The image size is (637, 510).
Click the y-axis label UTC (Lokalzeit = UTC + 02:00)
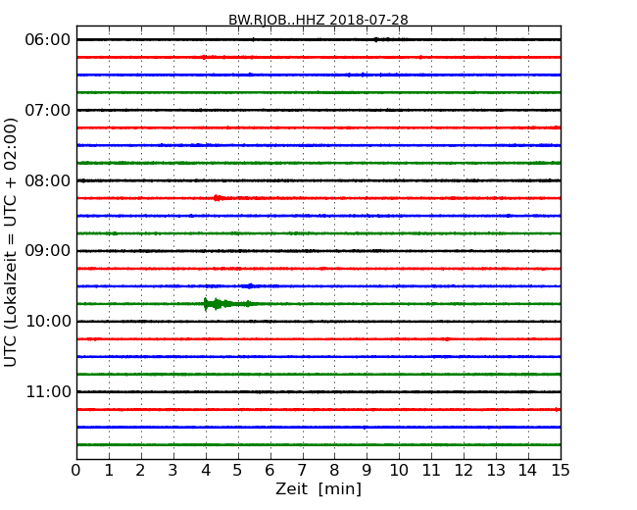tap(11, 242)
